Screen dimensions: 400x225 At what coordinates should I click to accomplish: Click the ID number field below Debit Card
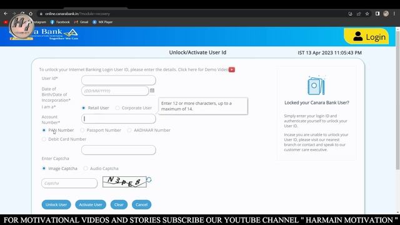(119, 150)
